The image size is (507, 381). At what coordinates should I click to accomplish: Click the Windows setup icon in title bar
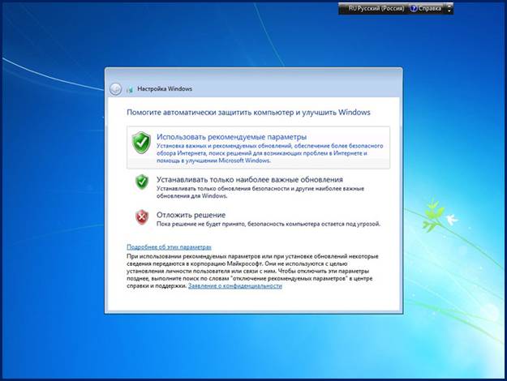(130, 89)
